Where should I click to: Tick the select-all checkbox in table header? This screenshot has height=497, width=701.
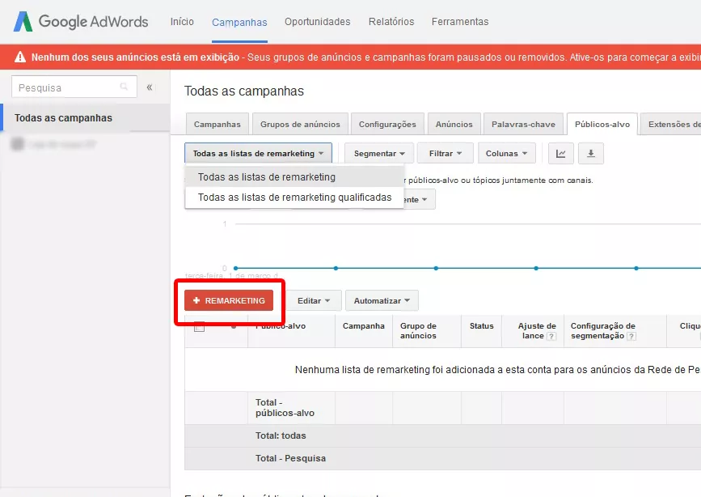pos(200,327)
